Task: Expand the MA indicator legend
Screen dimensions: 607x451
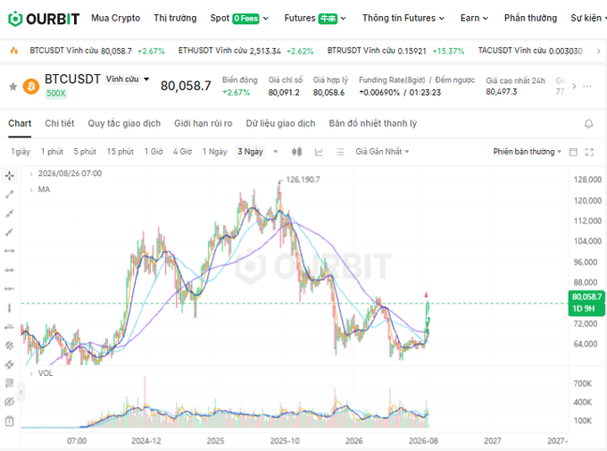Action: tap(31, 190)
